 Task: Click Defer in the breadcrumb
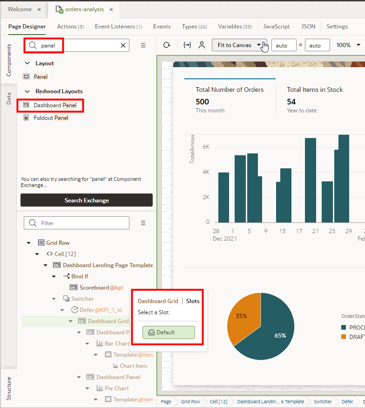click(x=347, y=401)
